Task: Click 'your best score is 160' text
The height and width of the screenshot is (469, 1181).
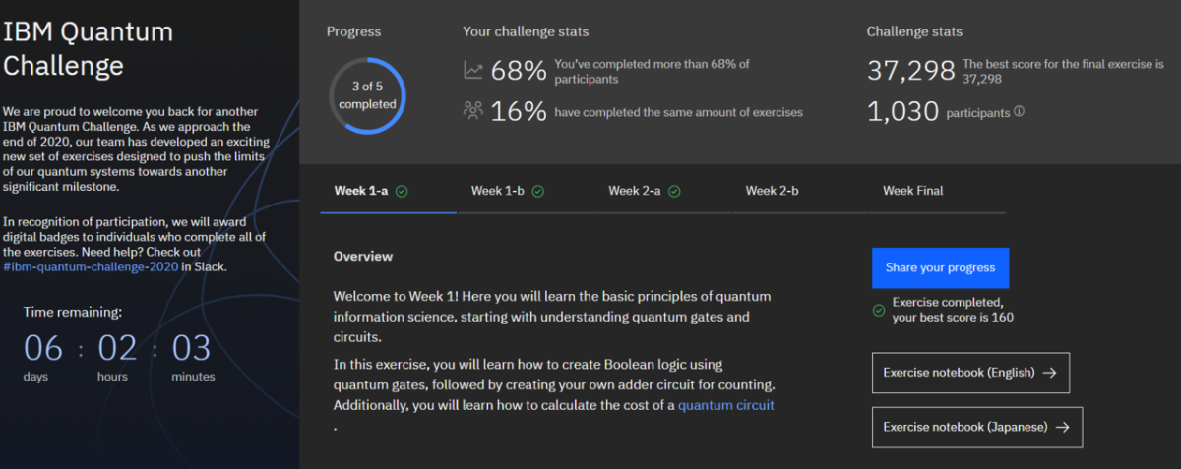Action: pyautogui.click(x=953, y=318)
